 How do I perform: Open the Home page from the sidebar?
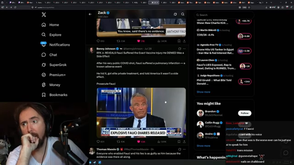click(50, 25)
